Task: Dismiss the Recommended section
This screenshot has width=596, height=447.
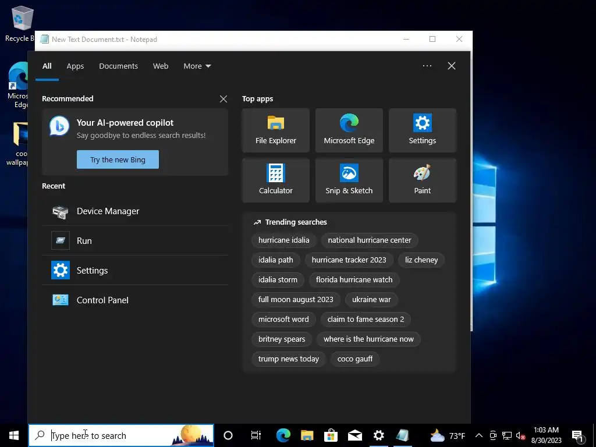Action: 223,99
